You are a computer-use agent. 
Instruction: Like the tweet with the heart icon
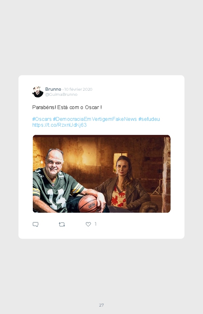88,224
